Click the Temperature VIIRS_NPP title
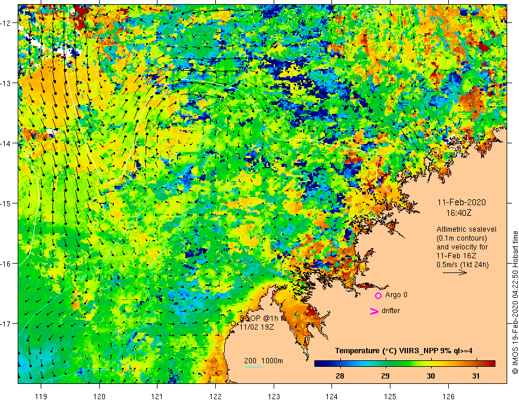This screenshot has width=519, height=401. tap(403, 351)
